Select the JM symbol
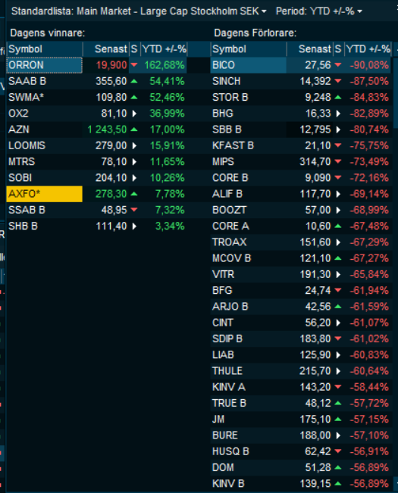The height and width of the screenshot is (493, 398). (x=218, y=419)
